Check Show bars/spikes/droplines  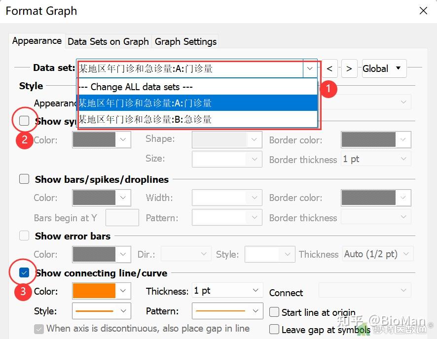point(24,179)
